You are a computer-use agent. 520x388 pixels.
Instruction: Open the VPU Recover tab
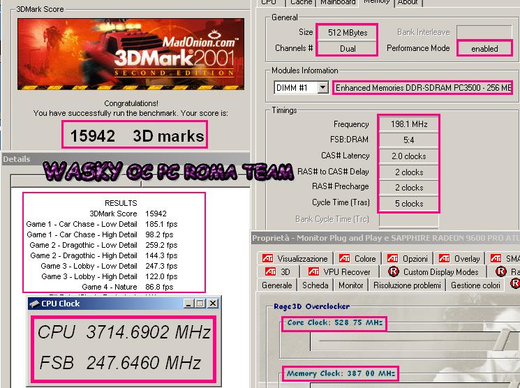pyautogui.click(x=340, y=272)
